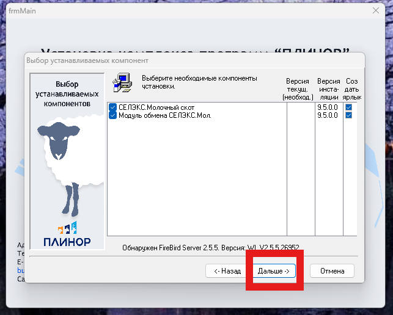Click version 9.5.0.0 in СЕЛЭКС.Молочный скот row

[328, 107]
